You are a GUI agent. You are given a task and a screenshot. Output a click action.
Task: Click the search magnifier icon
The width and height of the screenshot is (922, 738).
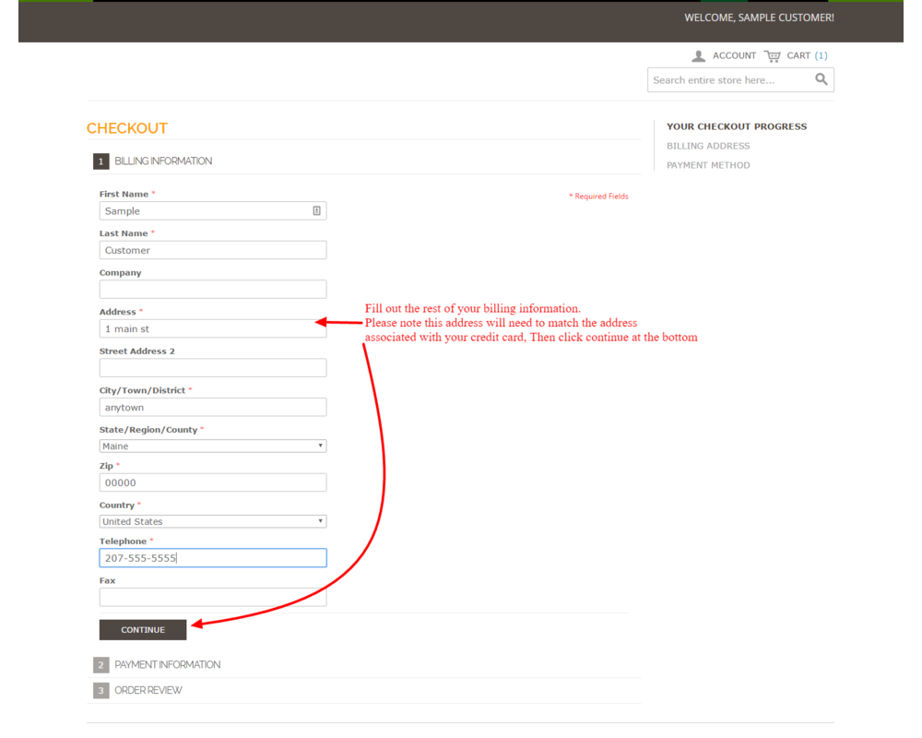[x=822, y=80]
